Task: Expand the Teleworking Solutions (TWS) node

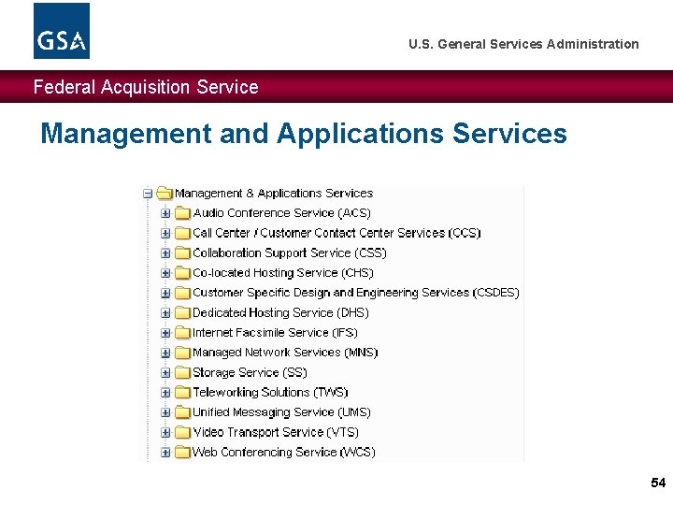Action: click(x=165, y=393)
